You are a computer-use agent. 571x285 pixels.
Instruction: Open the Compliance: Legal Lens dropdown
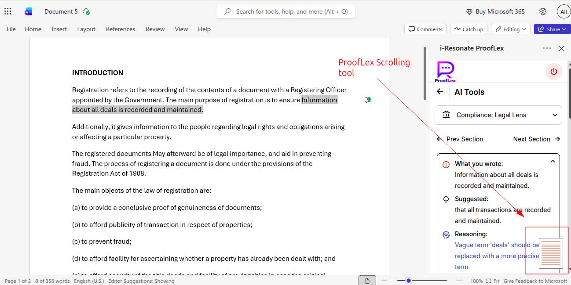[x=498, y=115]
